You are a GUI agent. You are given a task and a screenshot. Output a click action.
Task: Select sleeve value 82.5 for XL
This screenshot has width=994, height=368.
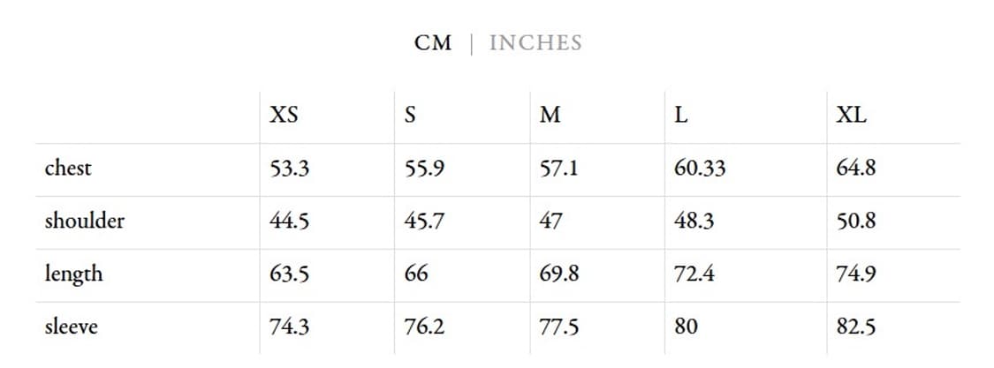(856, 327)
